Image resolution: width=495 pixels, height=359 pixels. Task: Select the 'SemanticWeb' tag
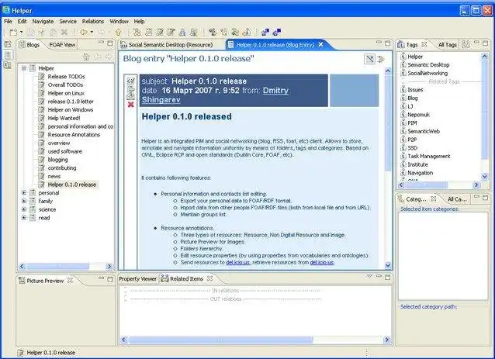click(x=424, y=131)
